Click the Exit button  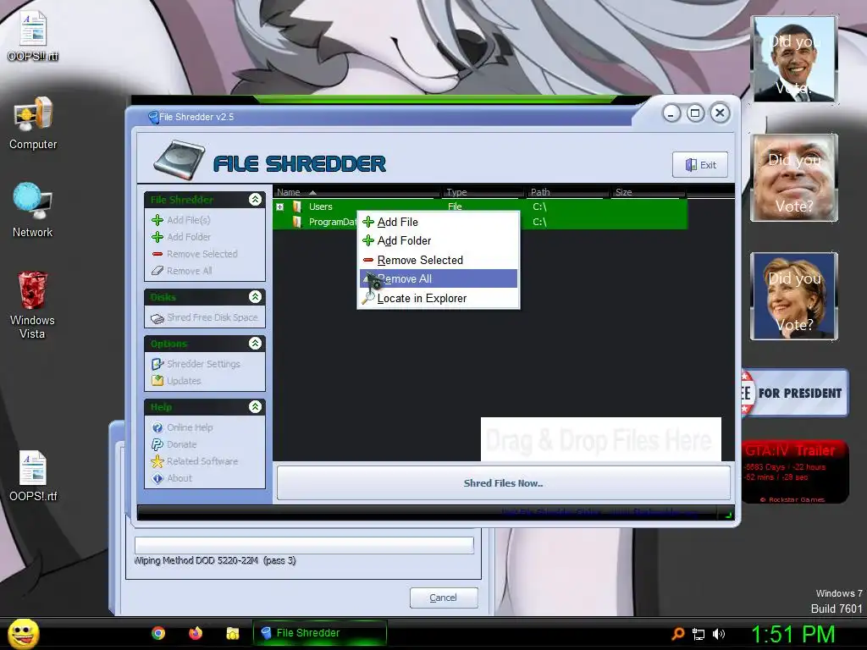700,165
